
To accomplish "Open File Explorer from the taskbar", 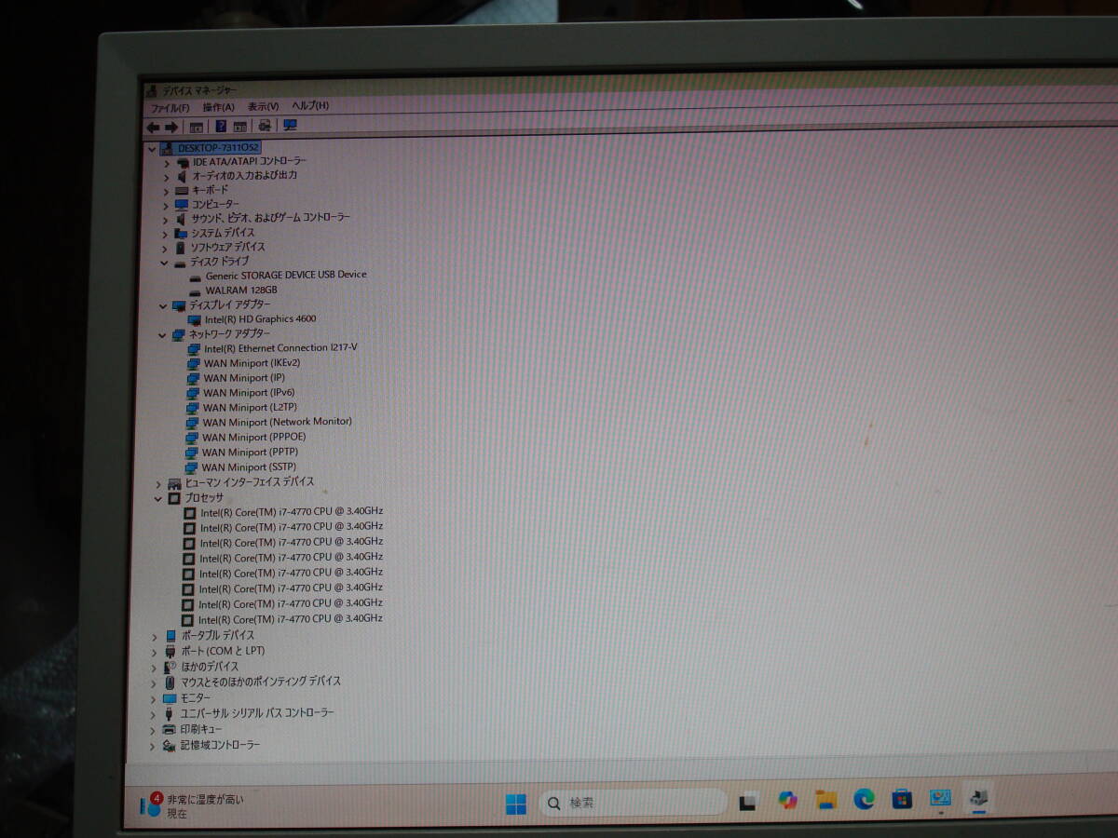I will click(x=825, y=801).
